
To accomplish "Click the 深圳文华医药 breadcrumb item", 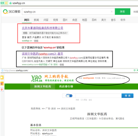I will (x=68, y=109).
